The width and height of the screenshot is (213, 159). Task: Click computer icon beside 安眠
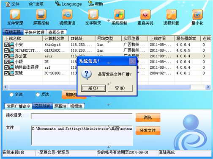(11, 73)
